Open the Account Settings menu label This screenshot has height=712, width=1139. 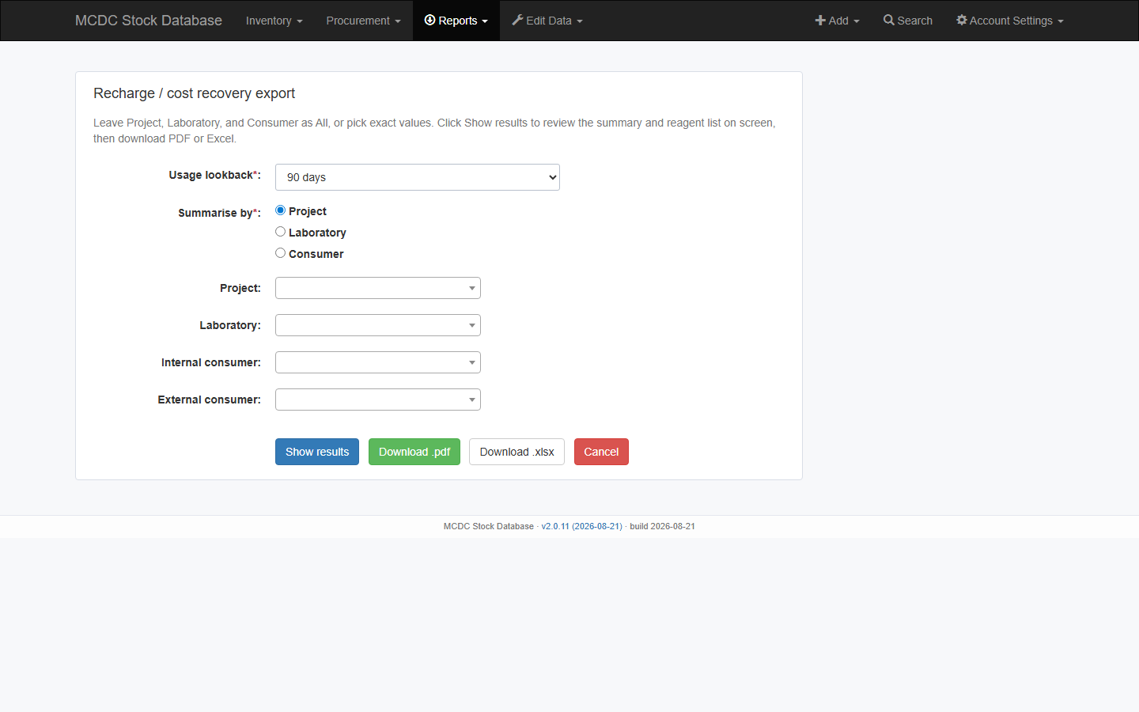1011,21
